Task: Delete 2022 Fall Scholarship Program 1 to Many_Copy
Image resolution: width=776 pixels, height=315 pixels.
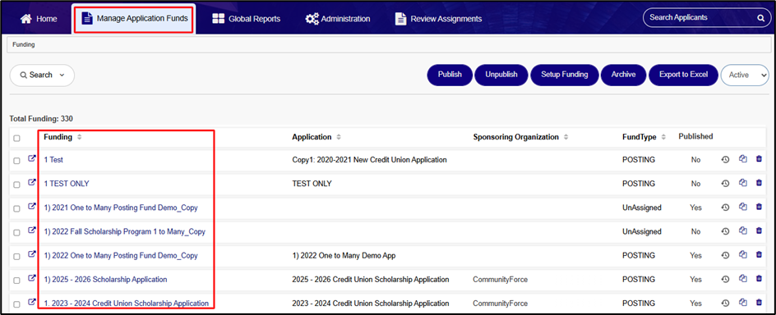Action: pos(759,231)
